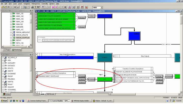
Task: Select the HIWAY library item
Action: pos(10,84)
